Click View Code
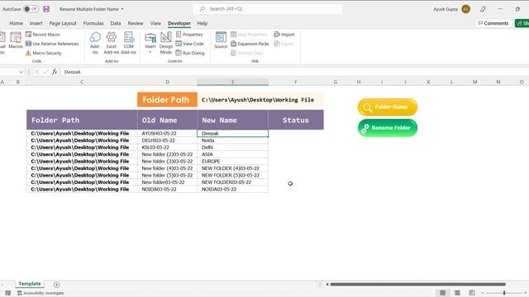 (189, 44)
